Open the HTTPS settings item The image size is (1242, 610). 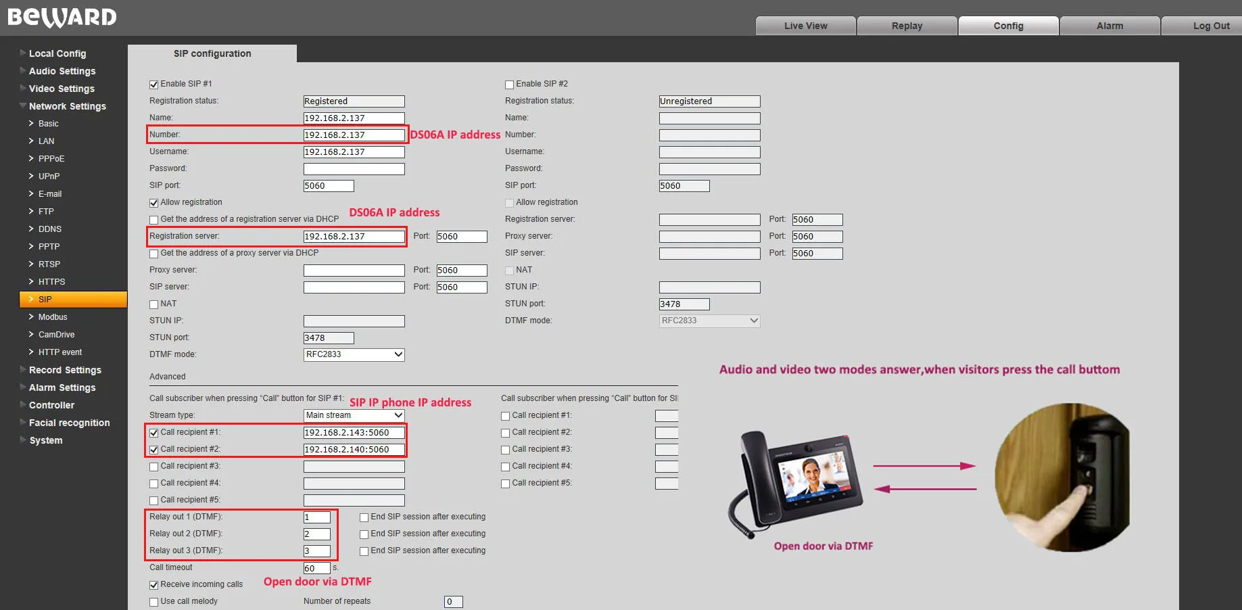point(51,282)
